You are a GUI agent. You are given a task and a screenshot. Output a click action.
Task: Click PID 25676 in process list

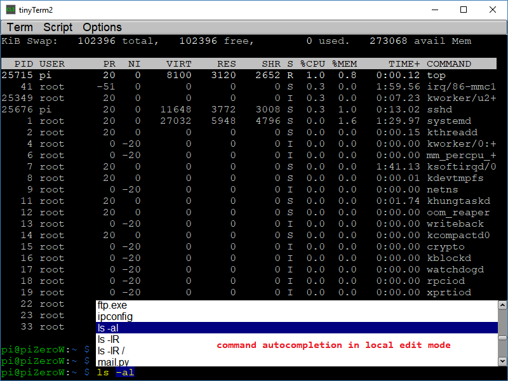point(17,109)
